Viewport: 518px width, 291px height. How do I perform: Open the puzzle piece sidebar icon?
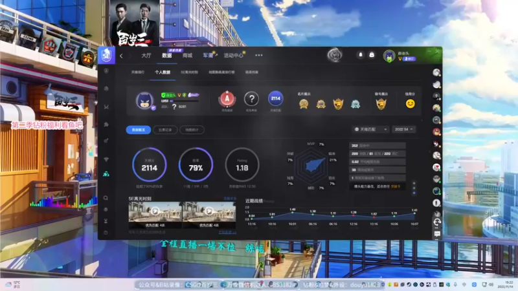click(x=106, y=124)
